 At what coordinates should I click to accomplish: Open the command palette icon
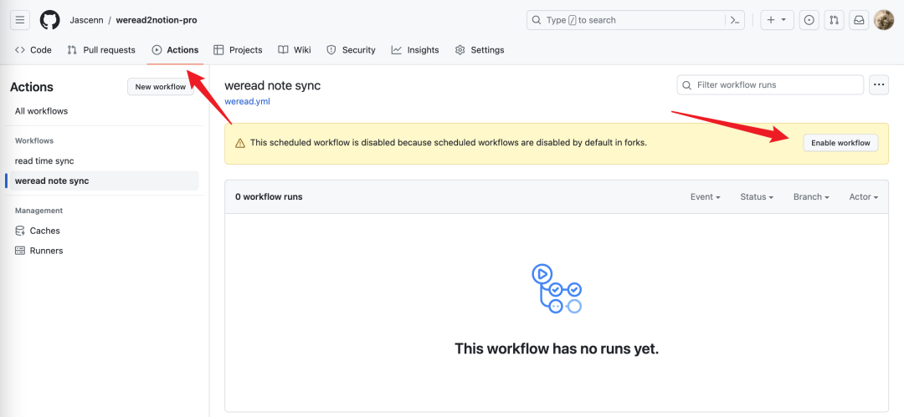[735, 20]
